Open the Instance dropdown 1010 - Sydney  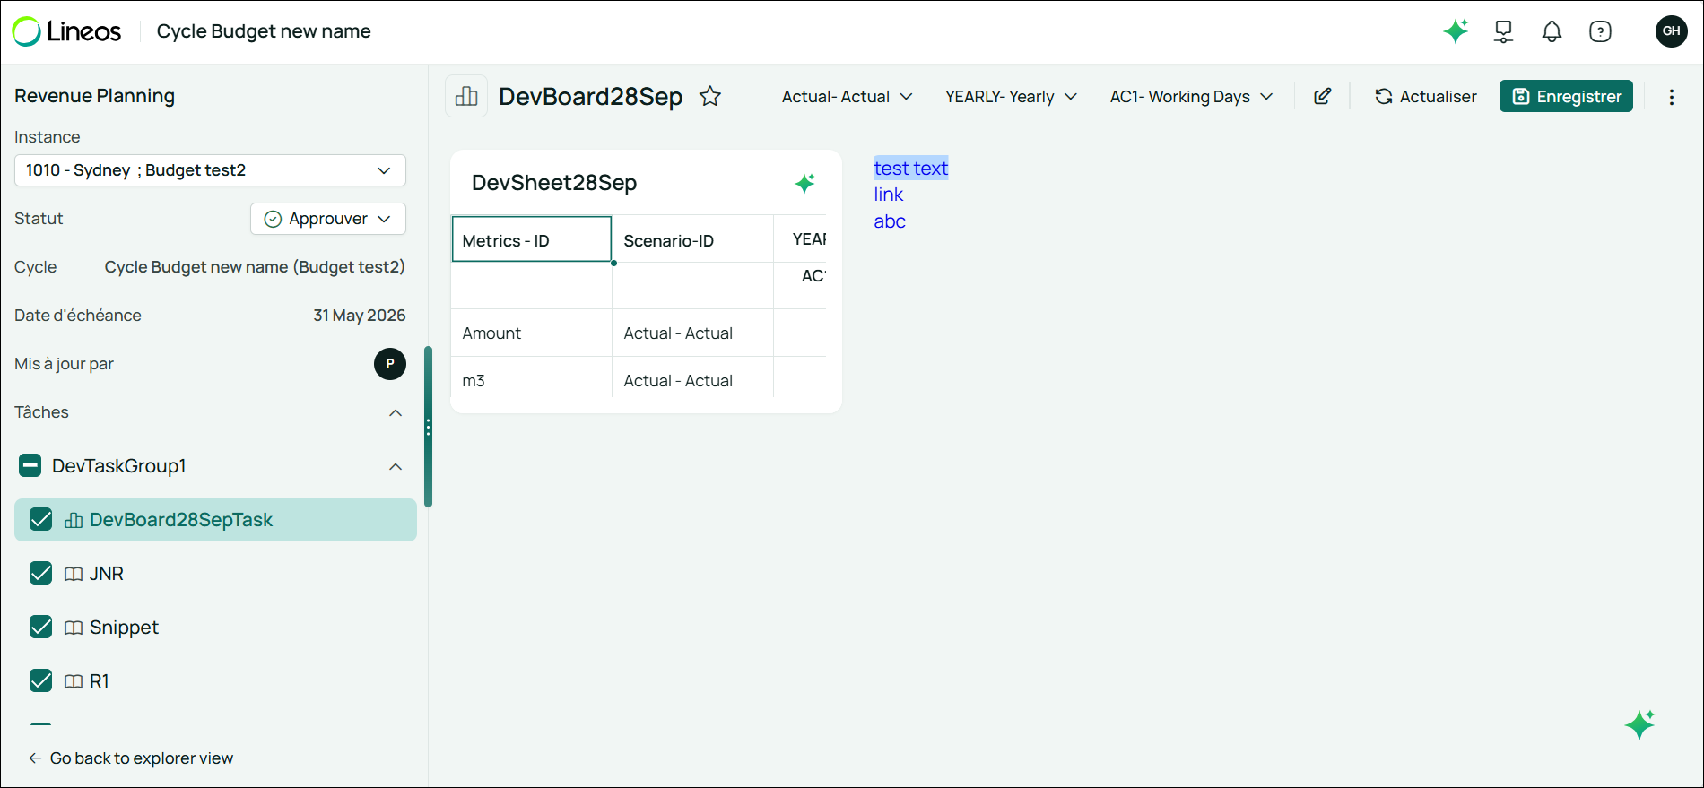click(210, 170)
